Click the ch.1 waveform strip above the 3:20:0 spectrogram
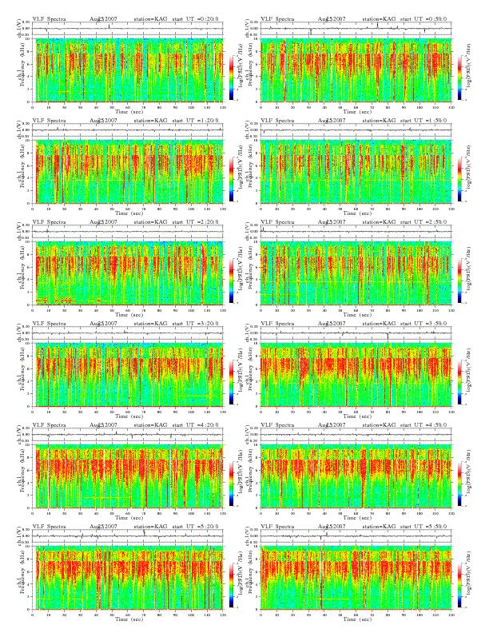The width and height of the screenshot is (489, 633). tap(128, 332)
